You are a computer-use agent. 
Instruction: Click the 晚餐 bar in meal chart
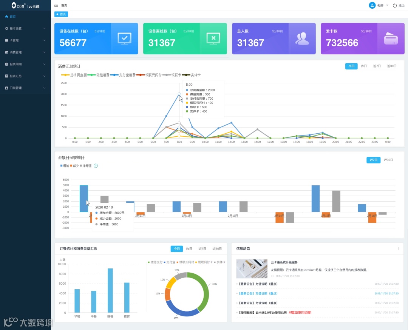pos(110,290)
